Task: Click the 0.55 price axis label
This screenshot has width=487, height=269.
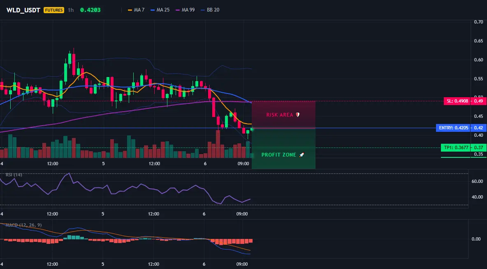Action: tap(478, 79)
